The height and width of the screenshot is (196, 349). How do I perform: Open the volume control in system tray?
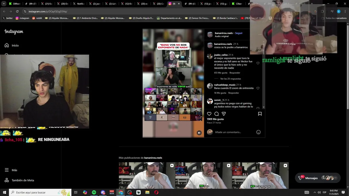click(319, 192)
